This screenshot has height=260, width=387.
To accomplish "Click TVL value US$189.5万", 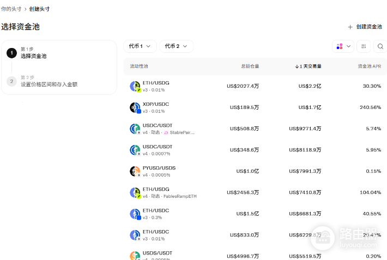I will (244, 107).
